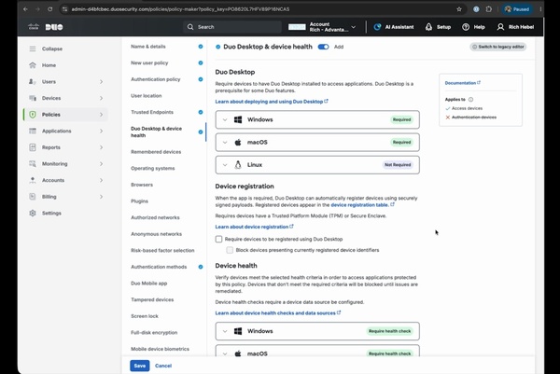Click the Devices sidebar icon

(x=33, y=98)
